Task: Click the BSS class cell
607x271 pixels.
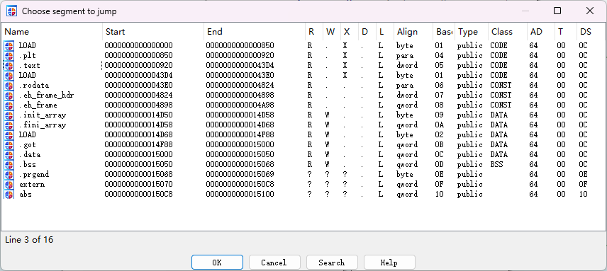Action: [x=496, y=164]
